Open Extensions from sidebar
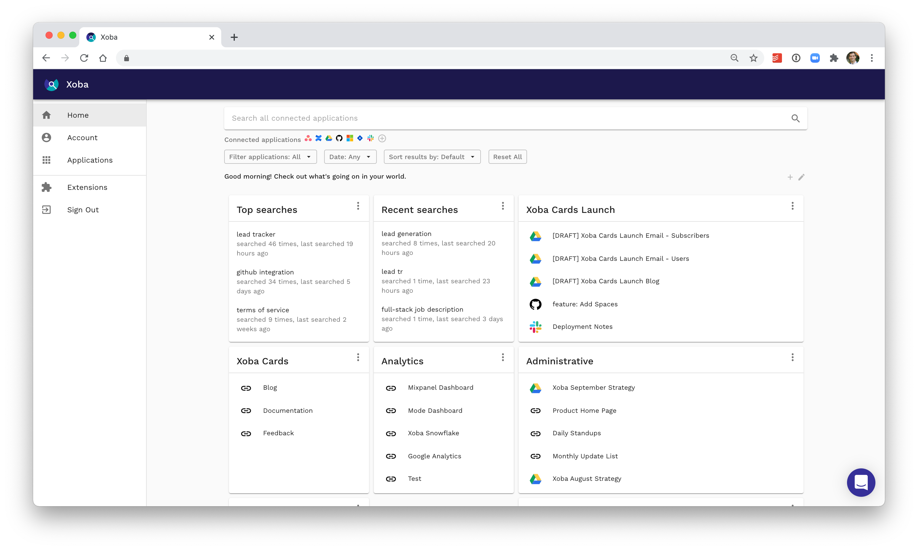918x550 pixels. coord(87,187)
